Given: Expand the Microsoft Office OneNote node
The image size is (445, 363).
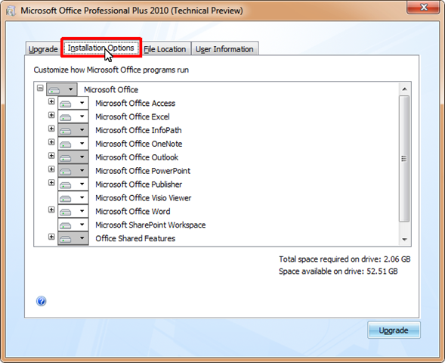Looking at the screenshot, I should pyautogui.click(x=51, y=142).
